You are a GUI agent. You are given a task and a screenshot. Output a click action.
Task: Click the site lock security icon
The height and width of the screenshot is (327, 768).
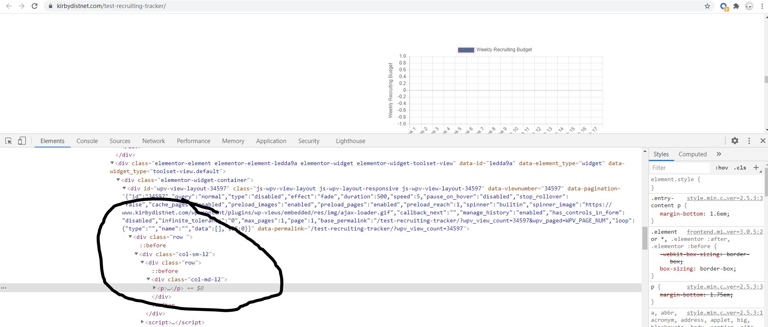point(50,6)
